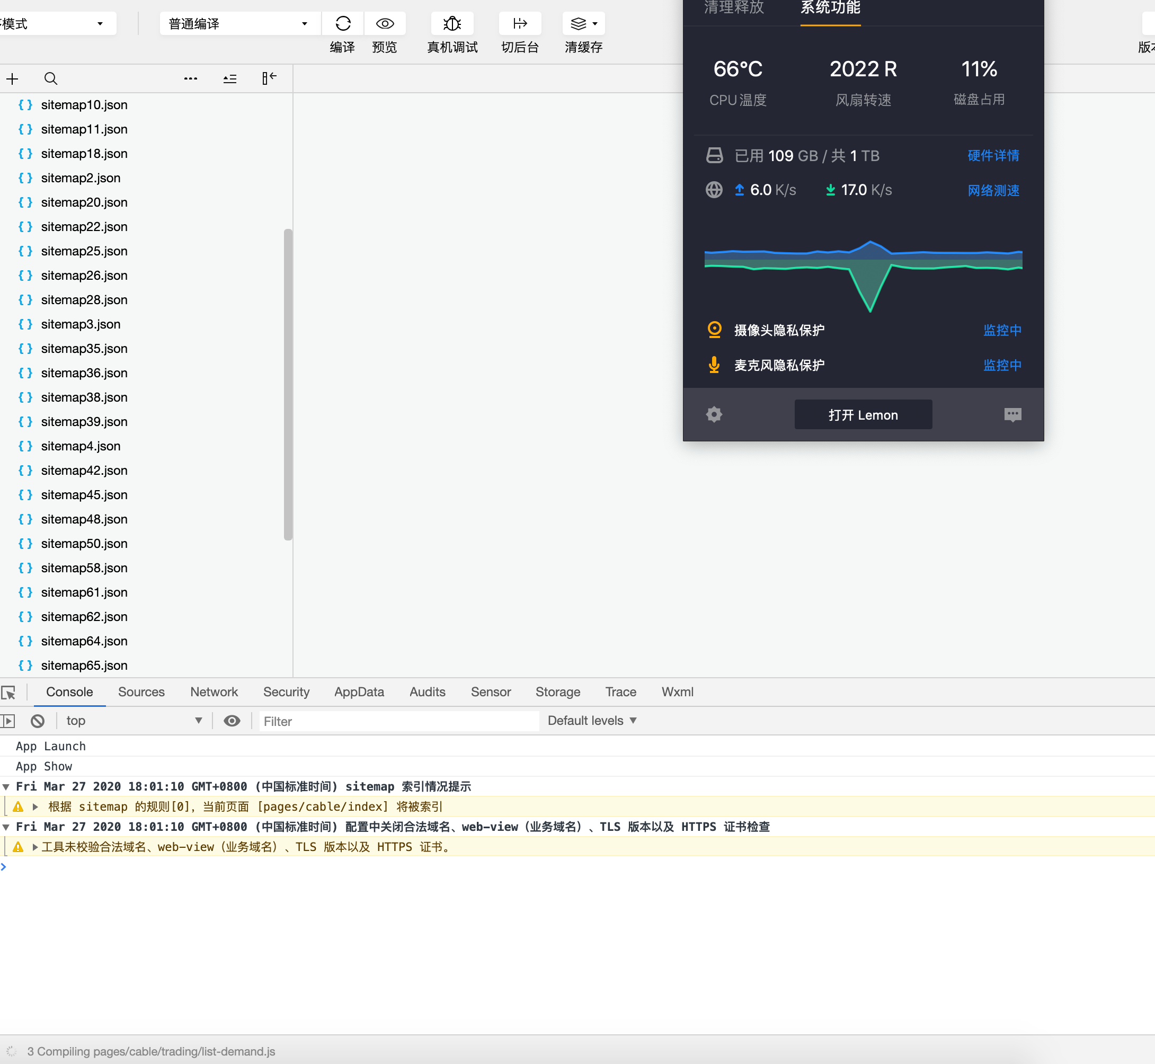Open Lemon settings gear icon
This screenshot has width=1155, height=1064.
tap(714, 414)
